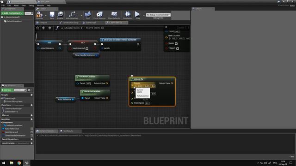
Task: Toggle visibility of ActorReference variable
Action: (32, 129)
